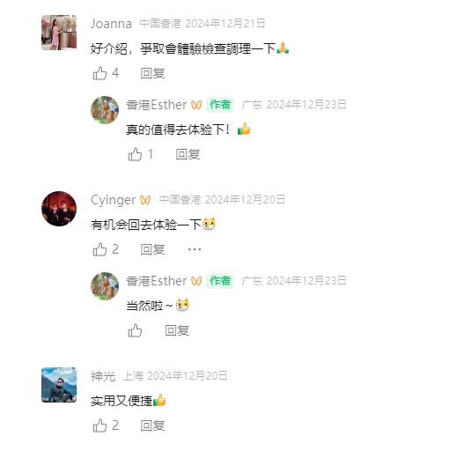Like Joanna's comment with thumbs-up icon
The width and height of the screenshot is (465, 451).
coord(100,73)
